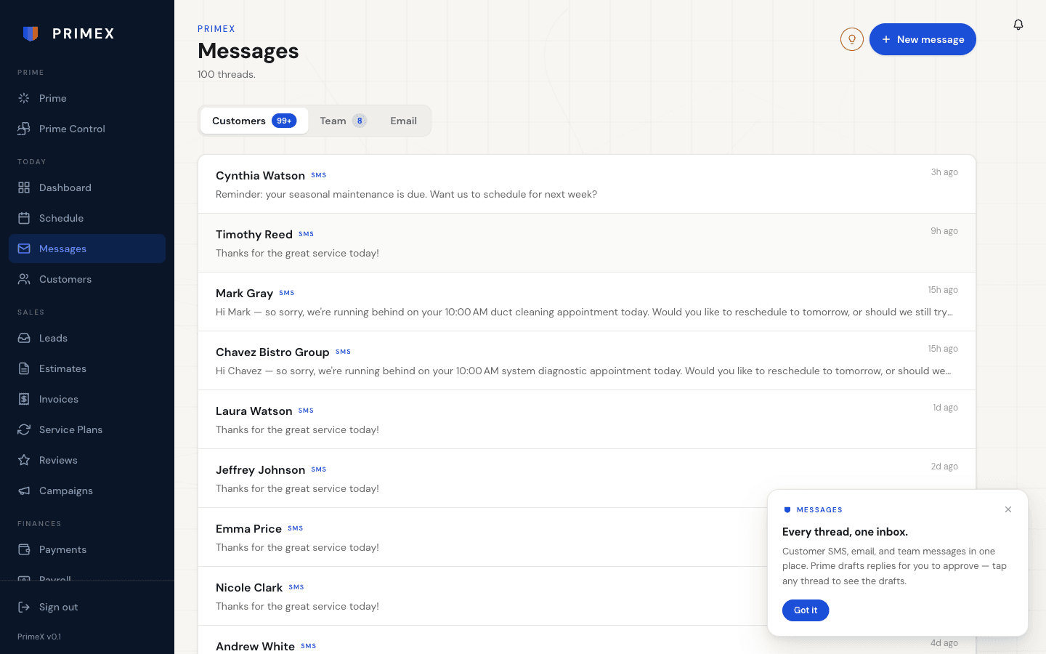Switch to the Email tab

(x=403, y=121)
